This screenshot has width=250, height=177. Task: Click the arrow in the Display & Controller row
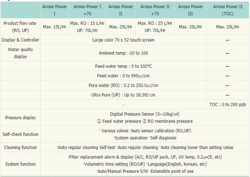coord(228,40)
